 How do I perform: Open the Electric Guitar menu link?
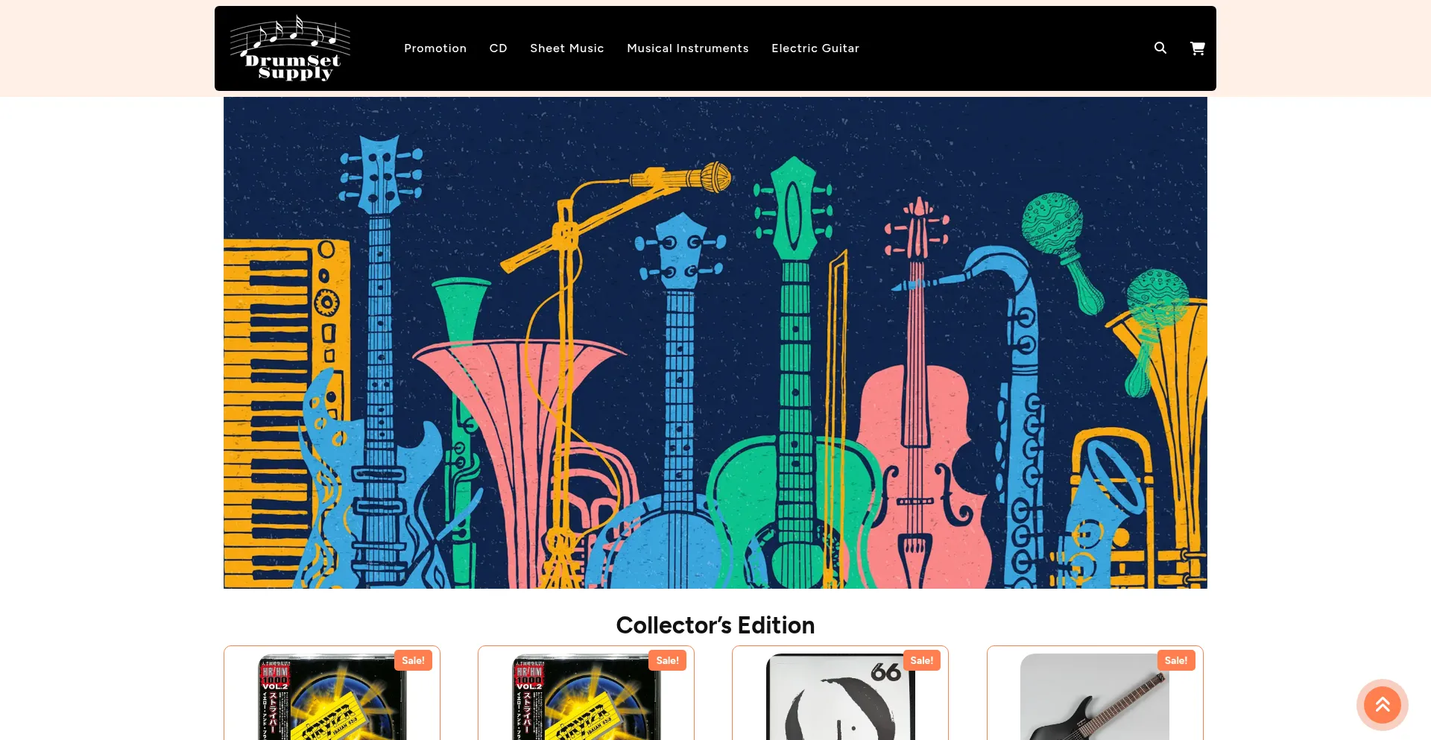(x=815, y=48)
